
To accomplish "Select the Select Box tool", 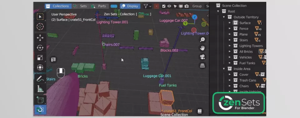I will click(40, 17).
